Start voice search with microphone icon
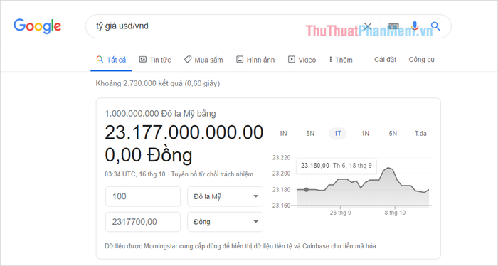Image resolution: width=498 pixels, height=266 pixels. pos(415,26)
